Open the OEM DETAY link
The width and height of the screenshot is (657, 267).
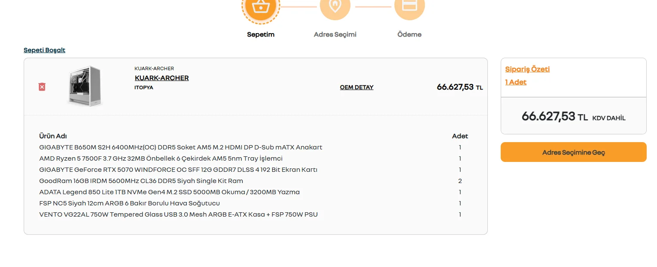coord(357,87)
